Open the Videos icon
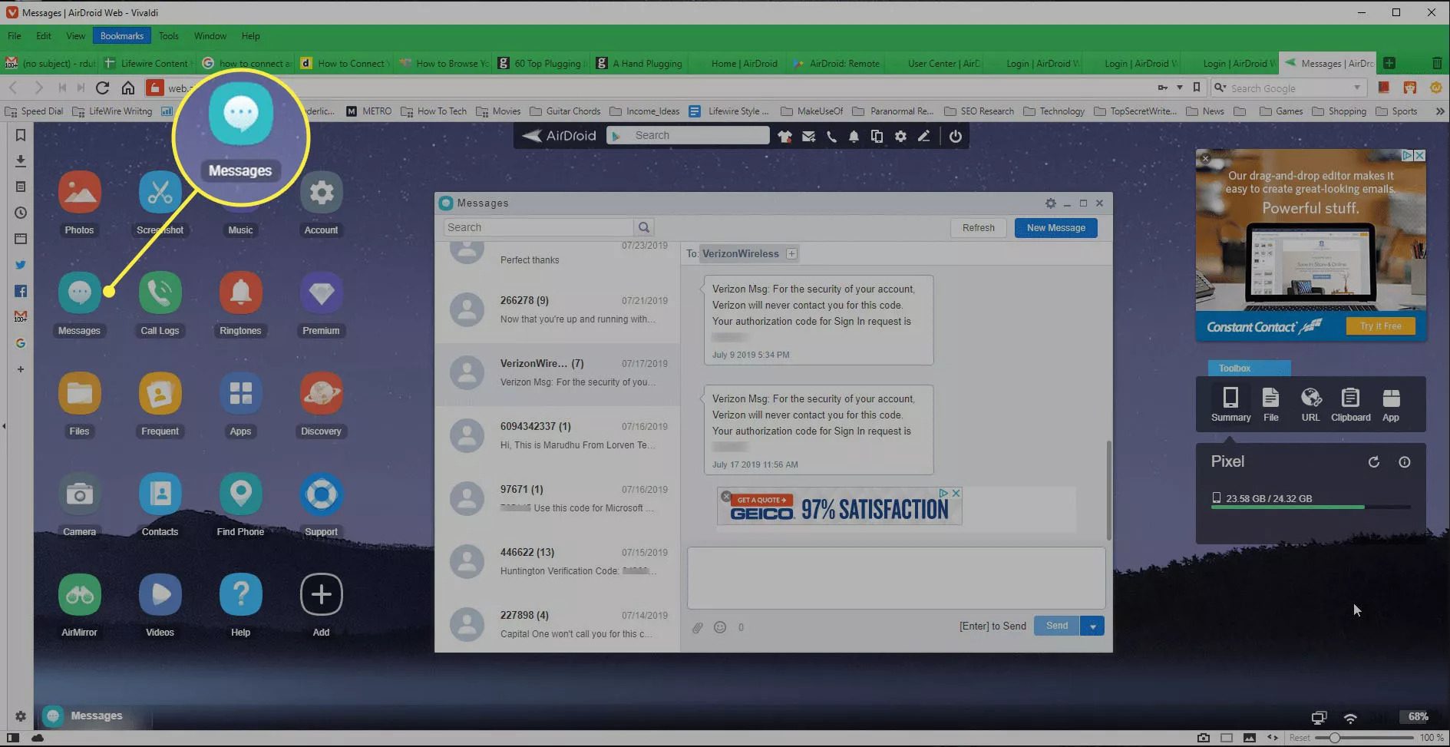 [160, 595]
